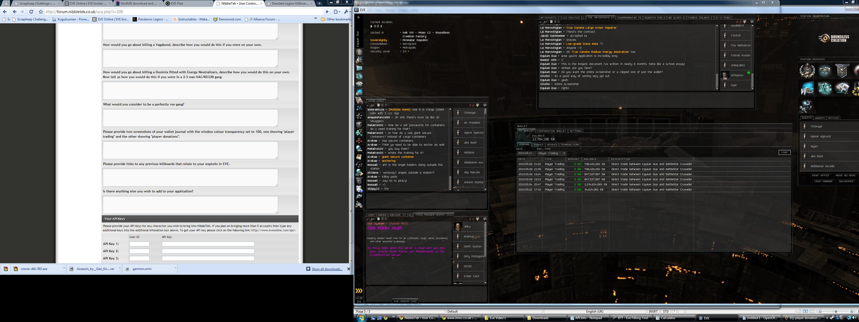The height and width of the screenshot is (322, 859).
Task: Click the API Key 1 User ID field
Action: pyautogui.click(x=139, y=244)
